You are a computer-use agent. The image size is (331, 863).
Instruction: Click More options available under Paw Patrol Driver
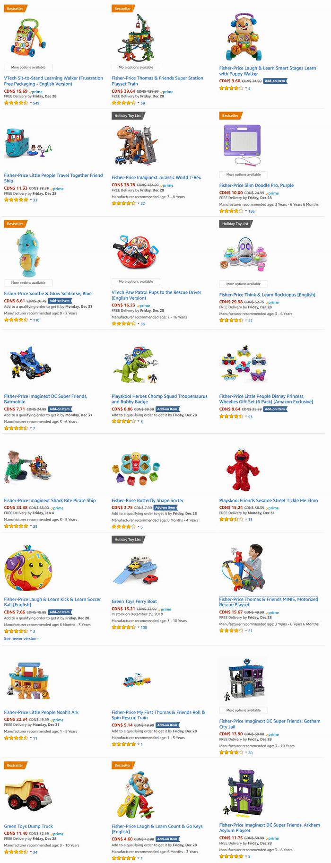136,281
